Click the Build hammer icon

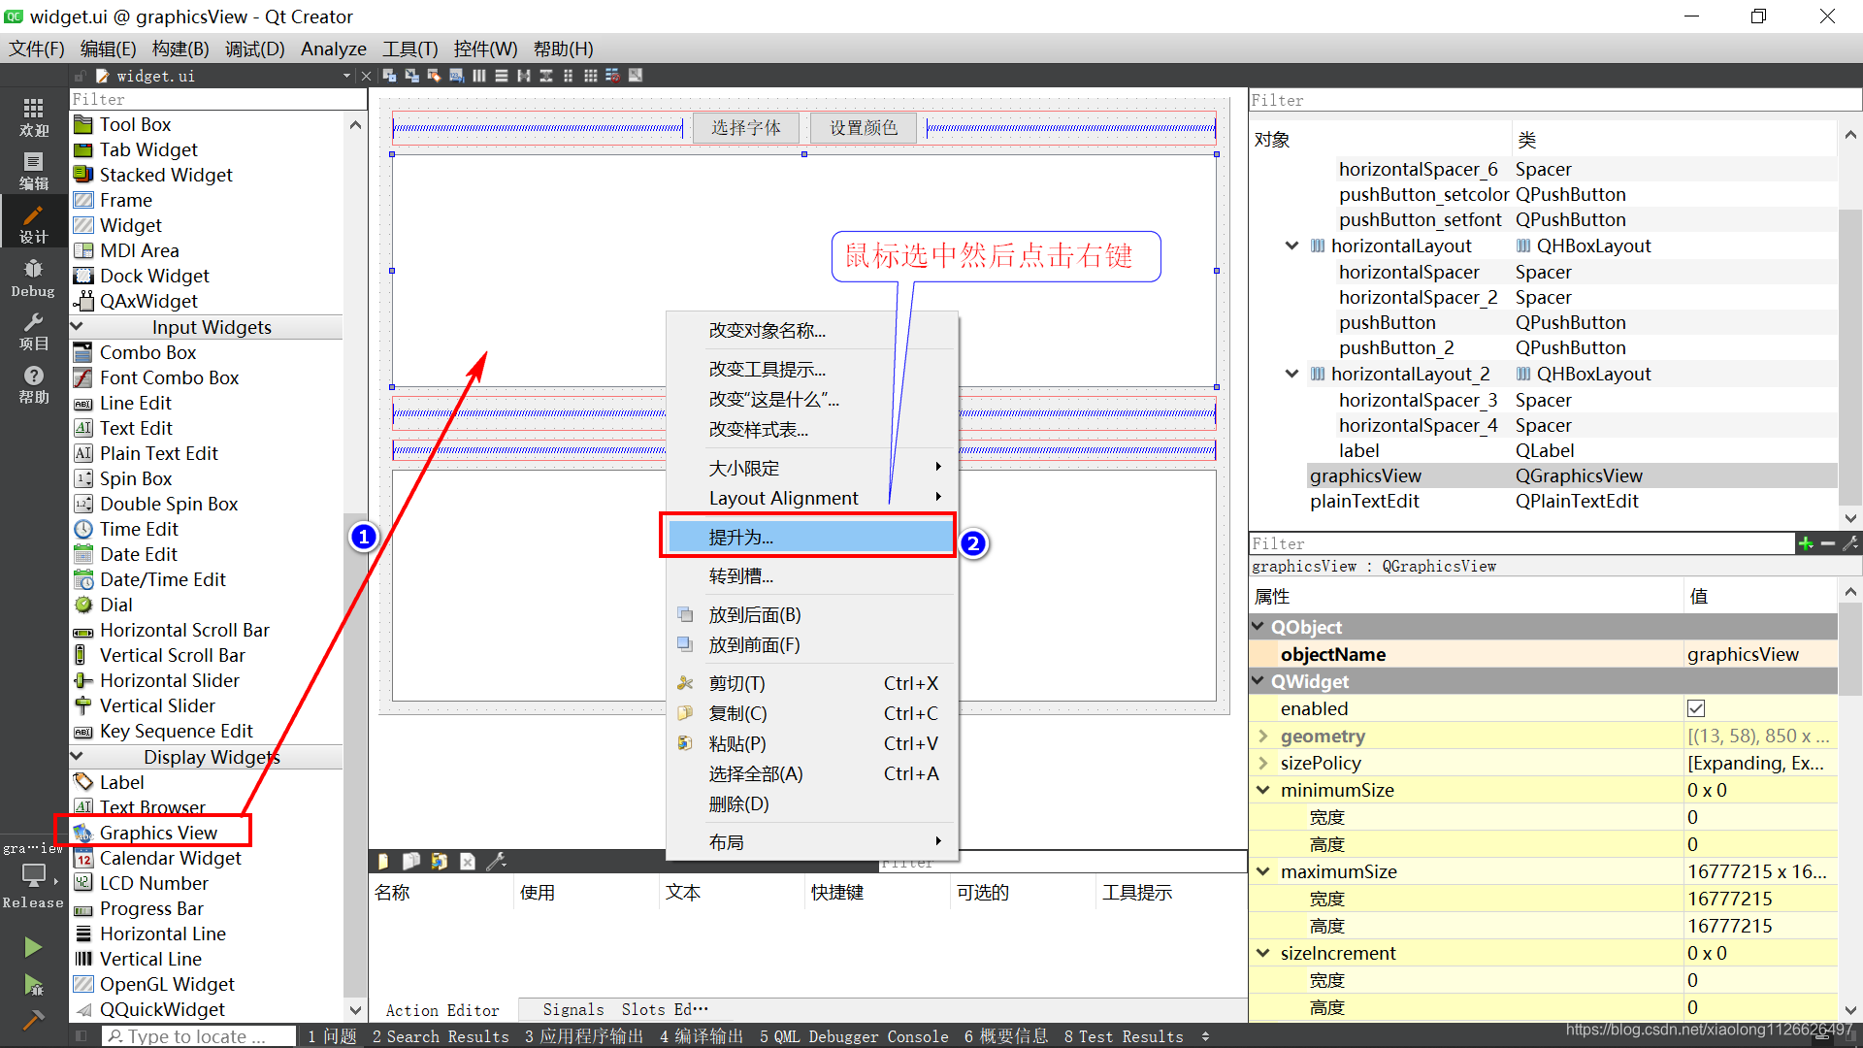(x=33, y=1020)
